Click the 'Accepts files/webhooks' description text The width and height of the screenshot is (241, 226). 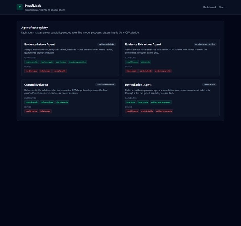pyautogui.click(x=69, y=51)
